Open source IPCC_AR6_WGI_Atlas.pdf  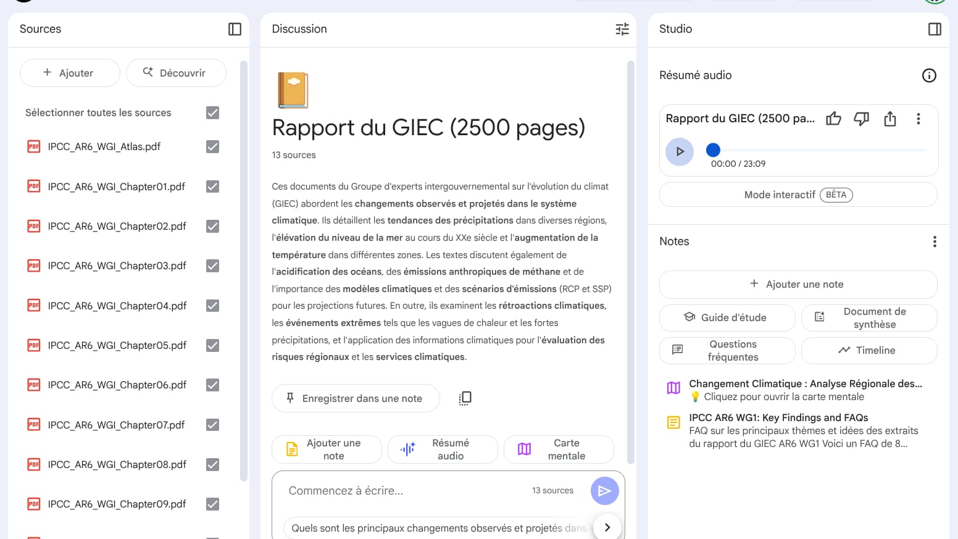tap(104, 146)
